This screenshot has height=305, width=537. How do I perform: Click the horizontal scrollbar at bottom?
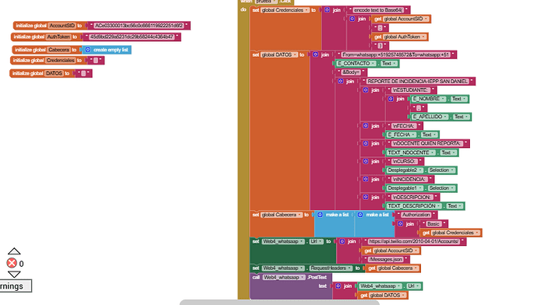(x=279, y=303)
